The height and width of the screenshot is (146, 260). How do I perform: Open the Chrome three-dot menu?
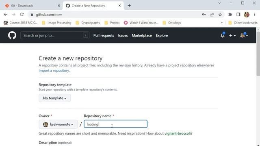[x=255, y=15]
